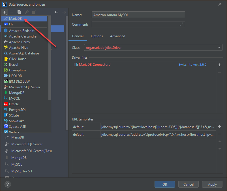Viewport: 227px width, 191px height.
Task: Pick Apache Hive from the popup
Action: (24, 48)
